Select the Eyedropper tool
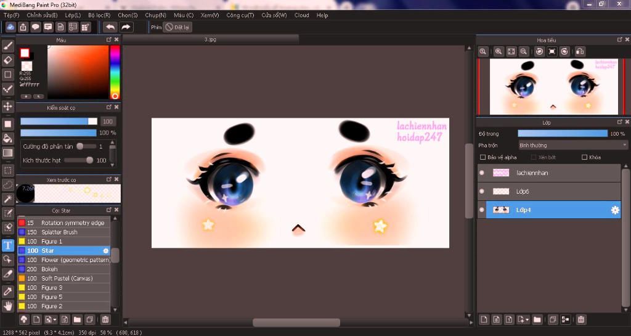The height and width of the screenshot is (336, 631). [7, 292]
